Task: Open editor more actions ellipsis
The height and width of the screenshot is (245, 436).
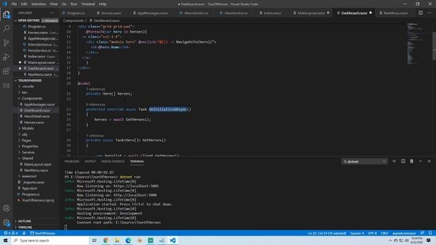Action: click(x=429, y=13)
